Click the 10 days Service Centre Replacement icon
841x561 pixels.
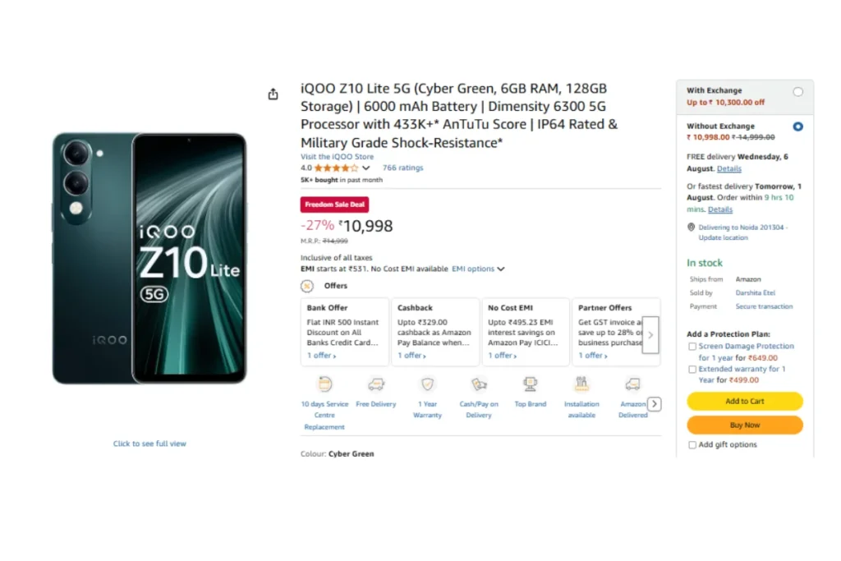pyautogui.click(x=324, y=384)
